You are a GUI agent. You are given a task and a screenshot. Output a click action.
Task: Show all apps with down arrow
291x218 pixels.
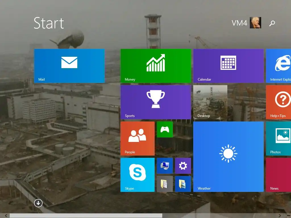(x=38, y=203)
